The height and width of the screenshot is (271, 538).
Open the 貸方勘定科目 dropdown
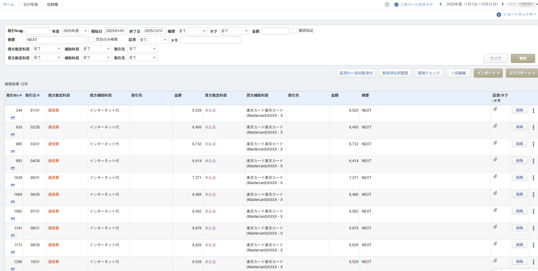pos(47,58)
